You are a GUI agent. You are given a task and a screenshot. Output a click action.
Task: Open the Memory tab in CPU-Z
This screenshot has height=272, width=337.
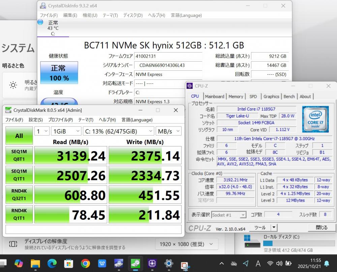(236, 96)
